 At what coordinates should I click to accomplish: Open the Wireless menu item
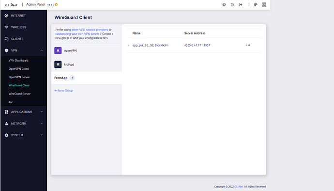point(24,27)
